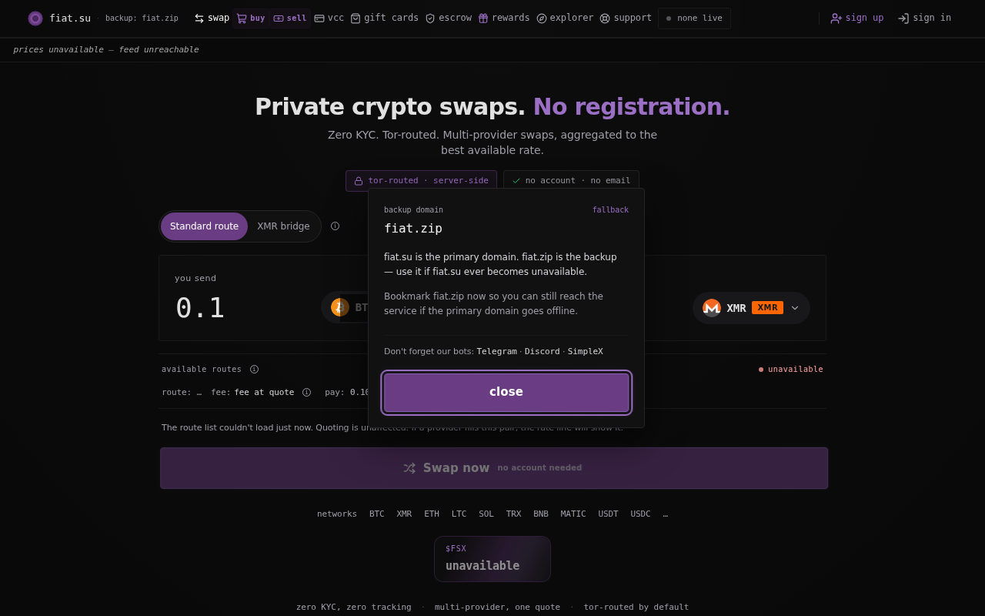This screenshot has width=985, height=616.
Task: Click the fiat.su purple logo icon
Action: click(x=35, y=18)
